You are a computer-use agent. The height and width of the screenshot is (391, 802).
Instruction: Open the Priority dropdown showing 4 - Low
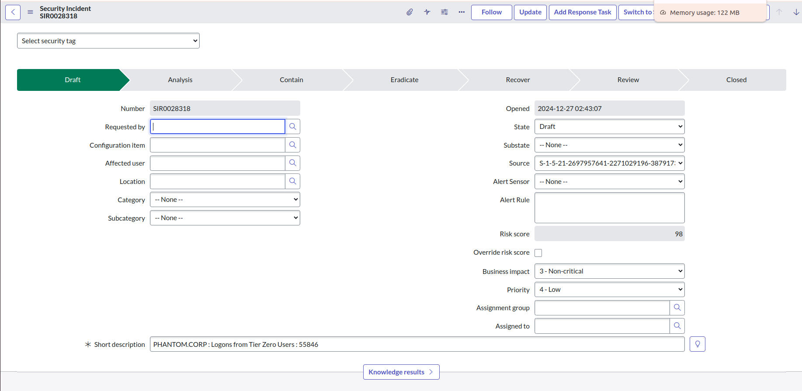(610, 290)
